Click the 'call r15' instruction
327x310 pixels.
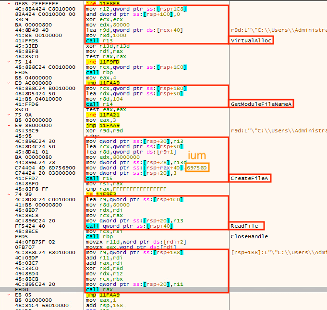(x=99, y=178)
